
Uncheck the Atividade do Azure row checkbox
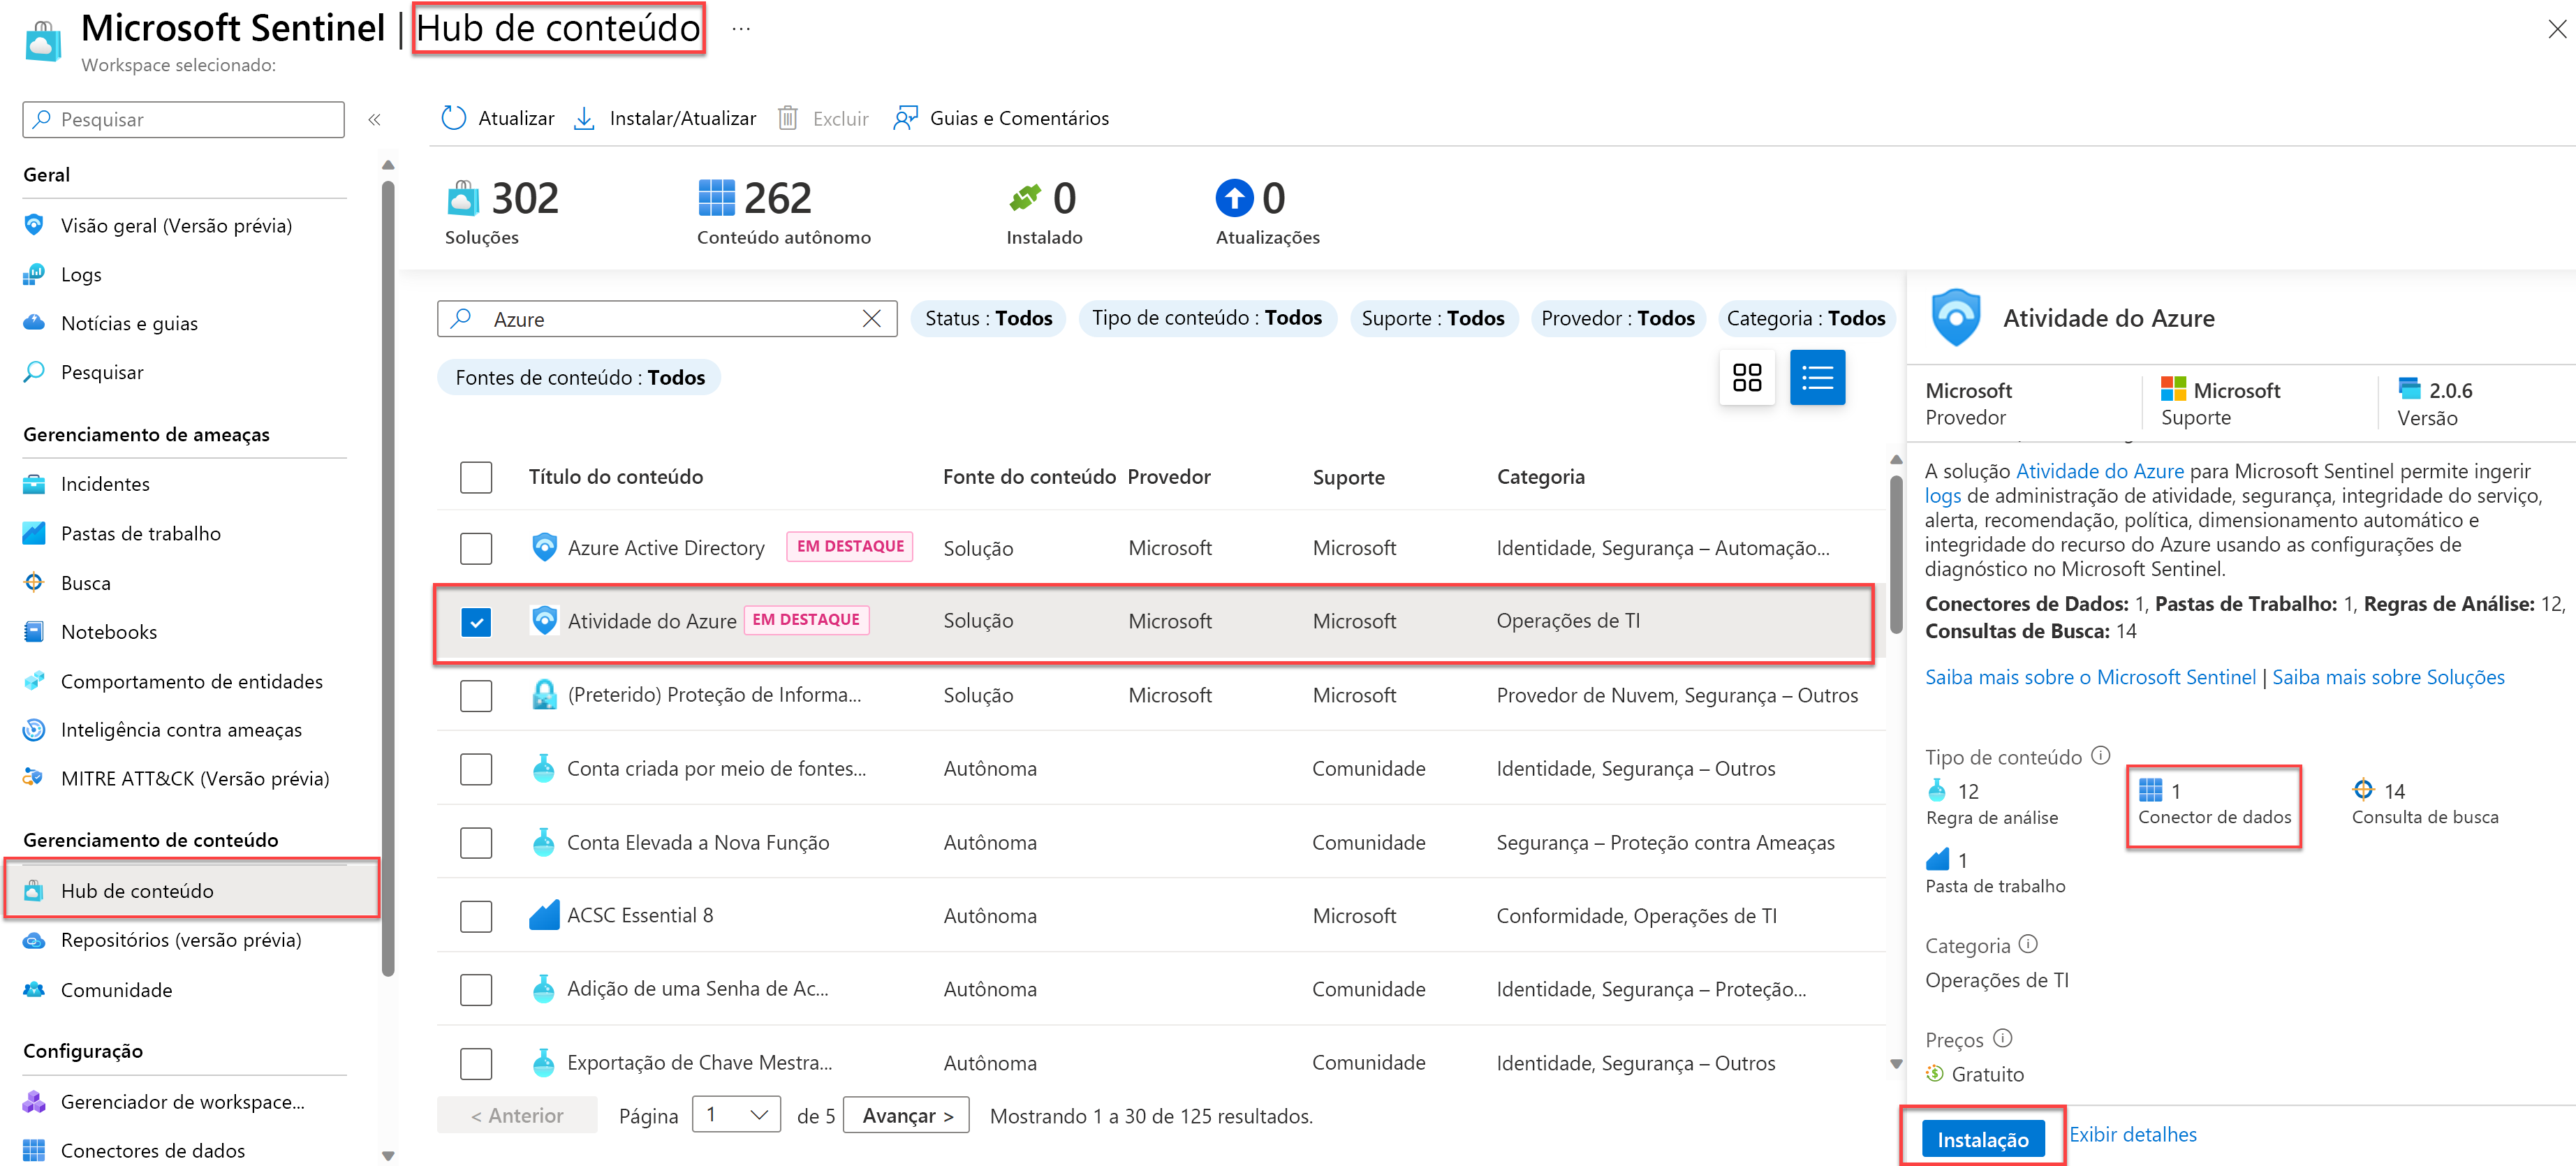point(476,621)
